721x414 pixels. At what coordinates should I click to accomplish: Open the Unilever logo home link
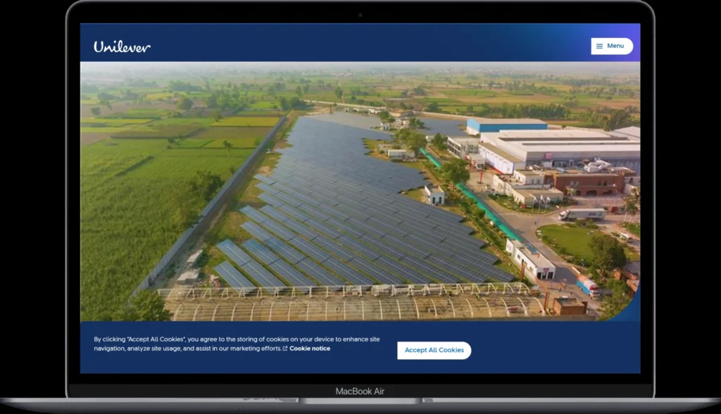(122, 46)
